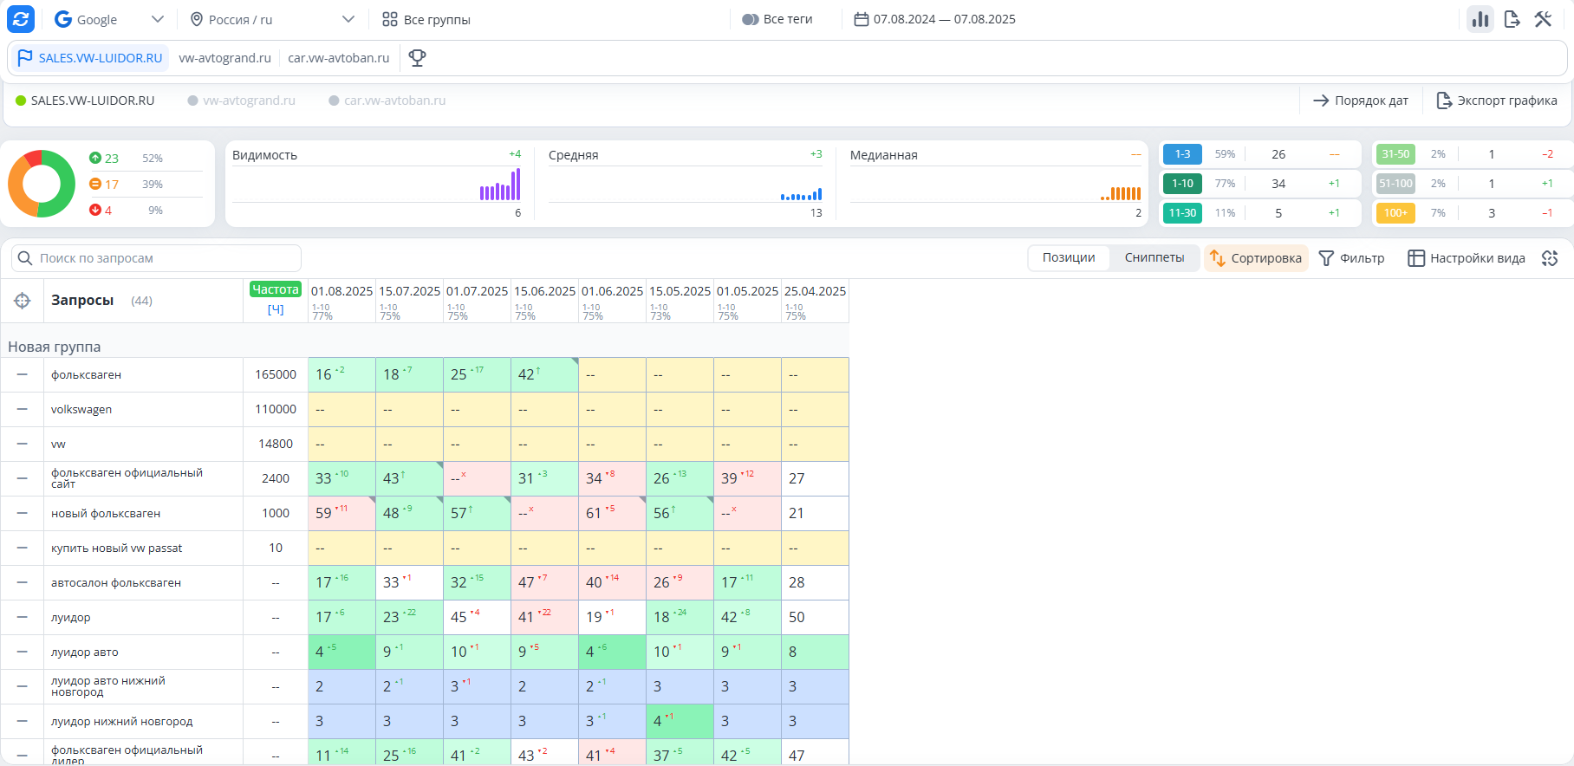Click Экспорт графика button
1574x766 pixels.
pyautogui.click(x=1497, y=101)
